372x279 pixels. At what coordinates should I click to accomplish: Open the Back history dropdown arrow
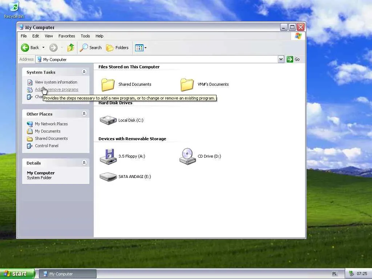point(44,48)
